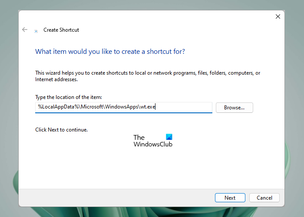The image size is (304, 217).
Task: Click the 'Type the location of the item:' label
Action: point(69,97)
